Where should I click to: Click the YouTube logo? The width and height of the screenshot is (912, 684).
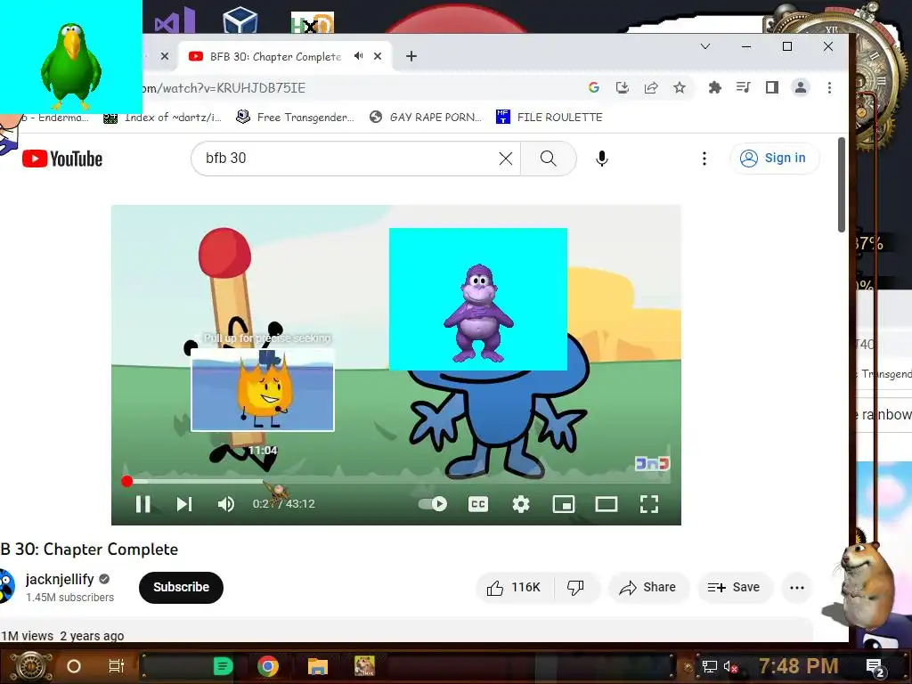(x=62, y=159)
